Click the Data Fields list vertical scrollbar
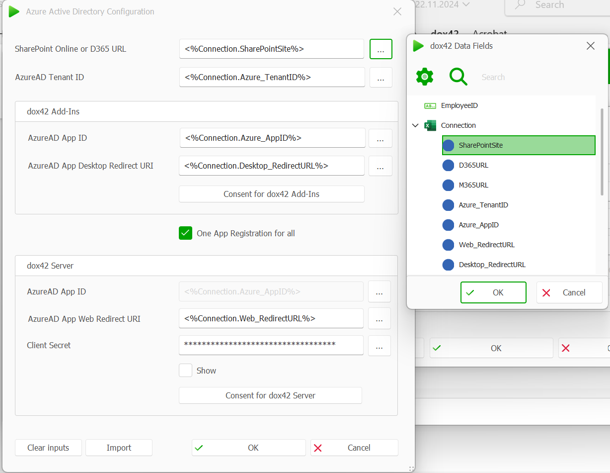The image size is (610, 473). [x=603, y=152]
